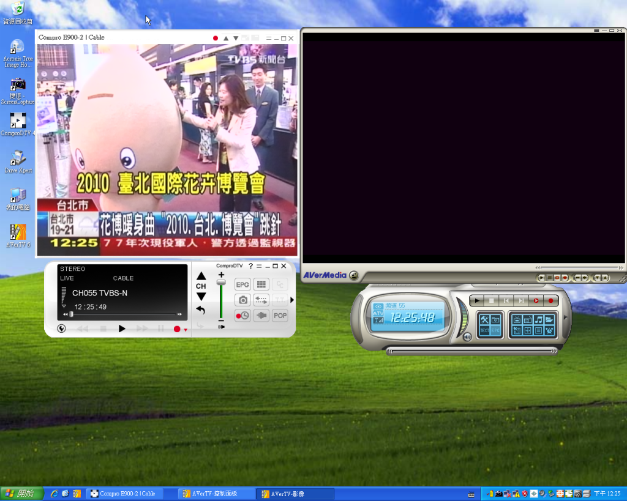This screenshot has width=627, height=501.
Task: Toggle TEXT teletext in AVerTV panel
Action: (x=485, y=330)
